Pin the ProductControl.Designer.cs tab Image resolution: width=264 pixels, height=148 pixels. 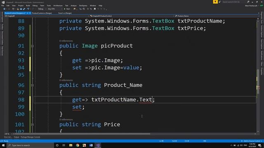pyautogui.click(x=27, y=13)
